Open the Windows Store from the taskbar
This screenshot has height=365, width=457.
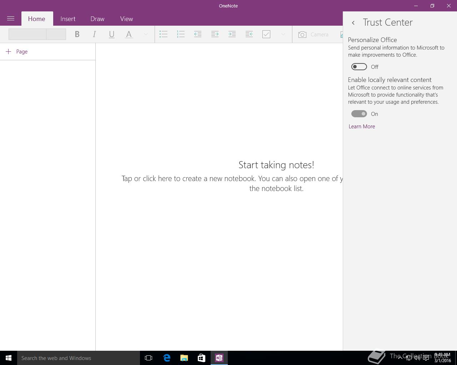click(202, 358)
